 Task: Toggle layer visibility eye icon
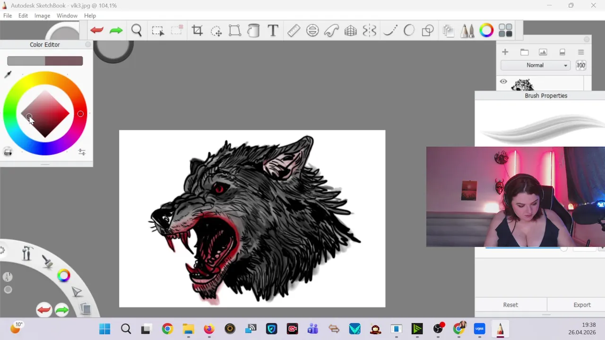tap(503, 82)
